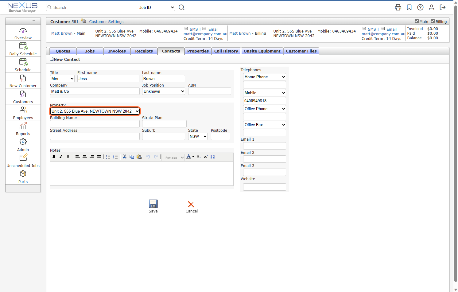
Task: Click the Save button
Action: 153,204
